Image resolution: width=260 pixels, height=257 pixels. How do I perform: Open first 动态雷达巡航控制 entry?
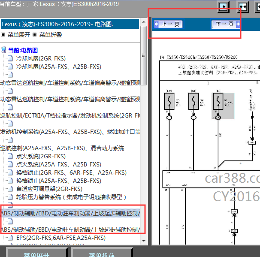70,83
